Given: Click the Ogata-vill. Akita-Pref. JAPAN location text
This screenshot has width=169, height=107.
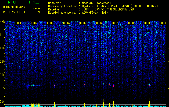Looking at the screenshot, I should click(120, 6).
